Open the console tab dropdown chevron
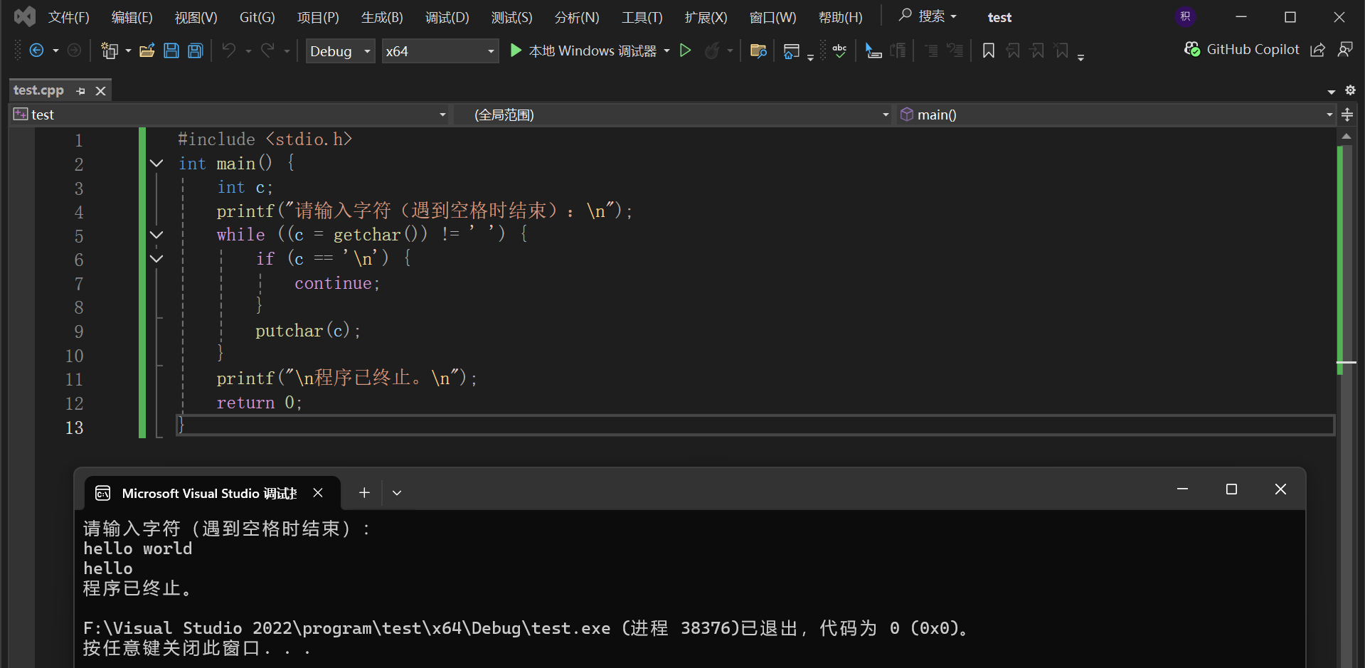Viewport: 1365px width, 668px height. (397, 493)
